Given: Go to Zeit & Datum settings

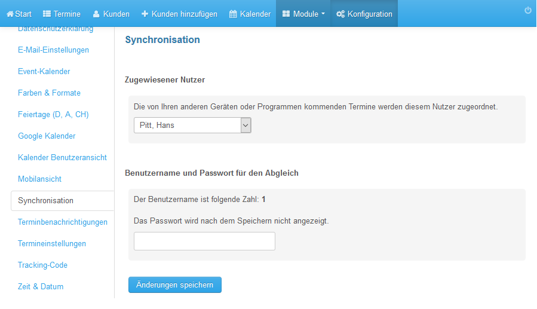Looking at the screenshot, I should point(41,287).
